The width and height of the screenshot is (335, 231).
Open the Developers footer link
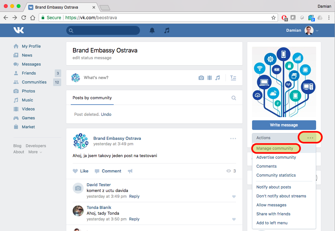click(36, 146)
